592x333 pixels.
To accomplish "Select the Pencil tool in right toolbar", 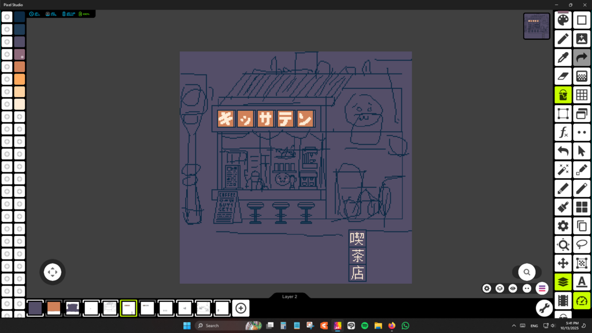I will pos(563,39).
